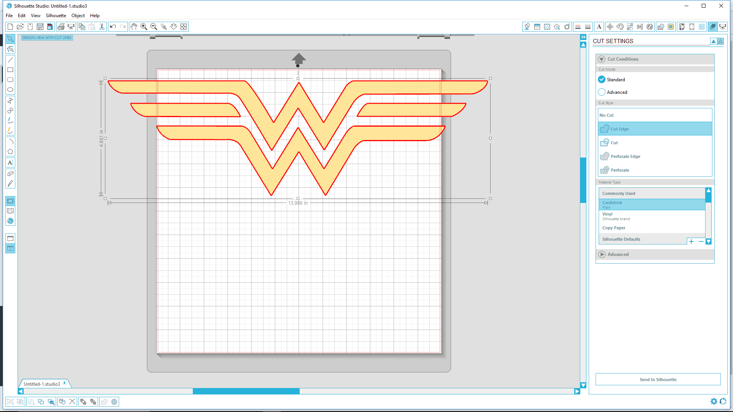Click the canvas scroll down arrow
733x412 pixels.
583,385
